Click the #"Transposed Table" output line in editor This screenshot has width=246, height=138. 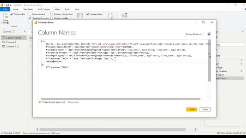[57, 67]
